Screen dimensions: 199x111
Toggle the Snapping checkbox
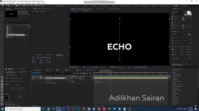click(58, 6)
